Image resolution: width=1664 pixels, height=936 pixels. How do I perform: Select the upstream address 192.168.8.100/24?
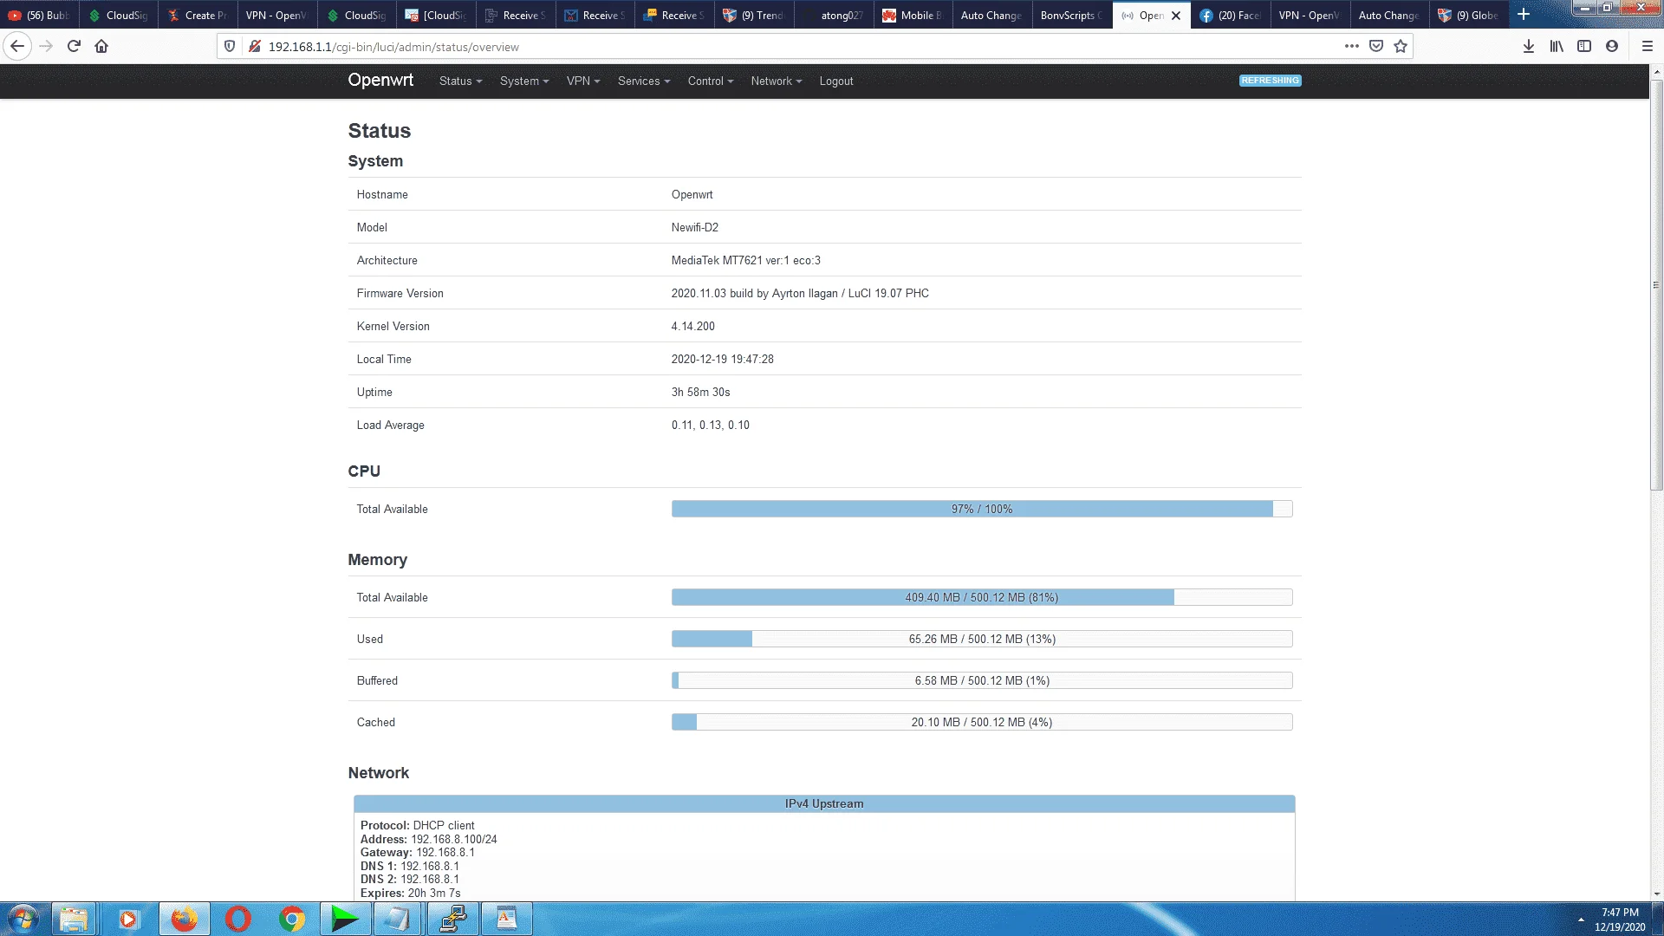(454, 840)
